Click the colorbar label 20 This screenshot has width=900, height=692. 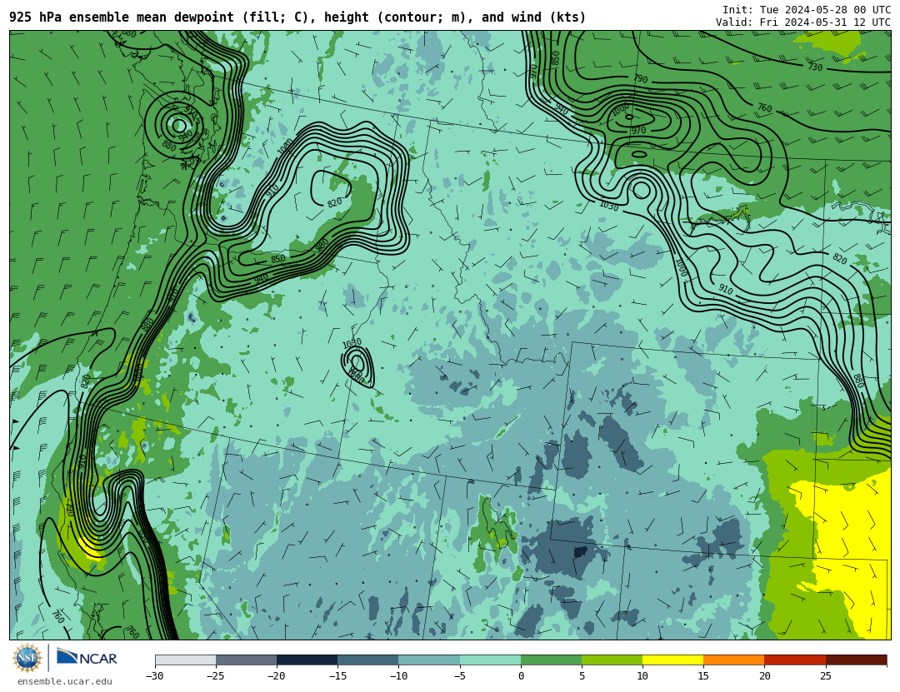[764, 676]
